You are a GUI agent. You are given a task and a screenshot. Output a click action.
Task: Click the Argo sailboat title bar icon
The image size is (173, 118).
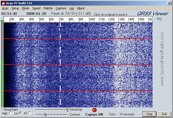3,3
